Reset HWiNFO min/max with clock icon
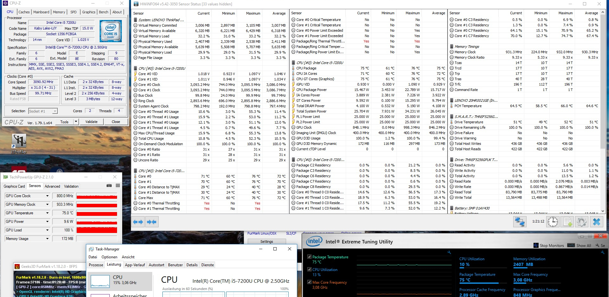This screenshot has height=297, width=609. pyautogui.click(x=553, y=222)
